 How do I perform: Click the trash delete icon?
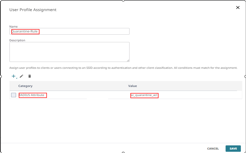click(29, 76)
